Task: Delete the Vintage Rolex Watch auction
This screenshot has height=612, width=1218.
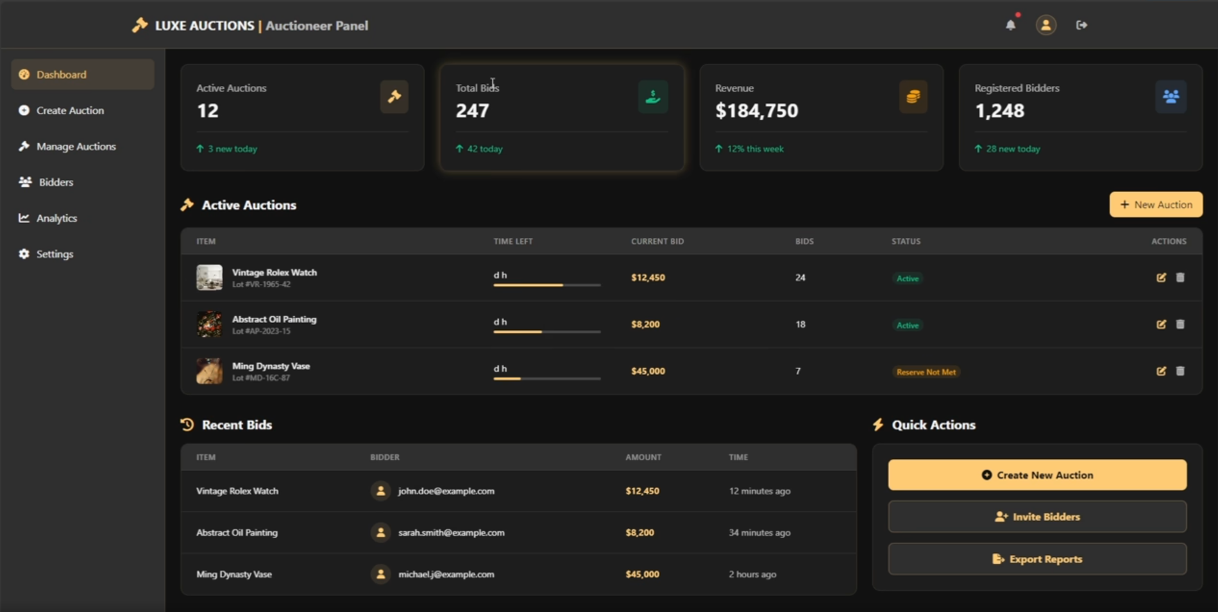Action: (x=1180, y=277)
